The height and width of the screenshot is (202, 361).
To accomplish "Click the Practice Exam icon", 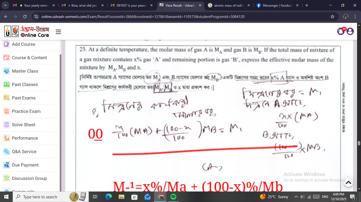I will coord(7,111).
